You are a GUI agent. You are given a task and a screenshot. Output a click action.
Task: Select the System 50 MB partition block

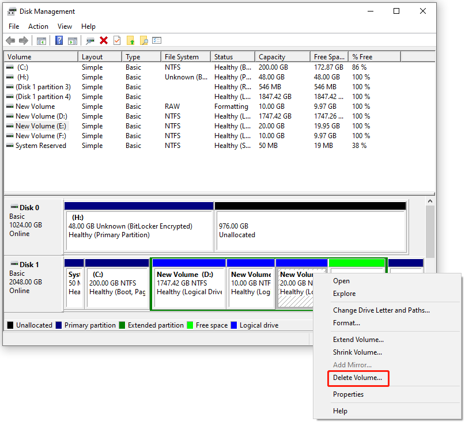(x=74, y=284)
